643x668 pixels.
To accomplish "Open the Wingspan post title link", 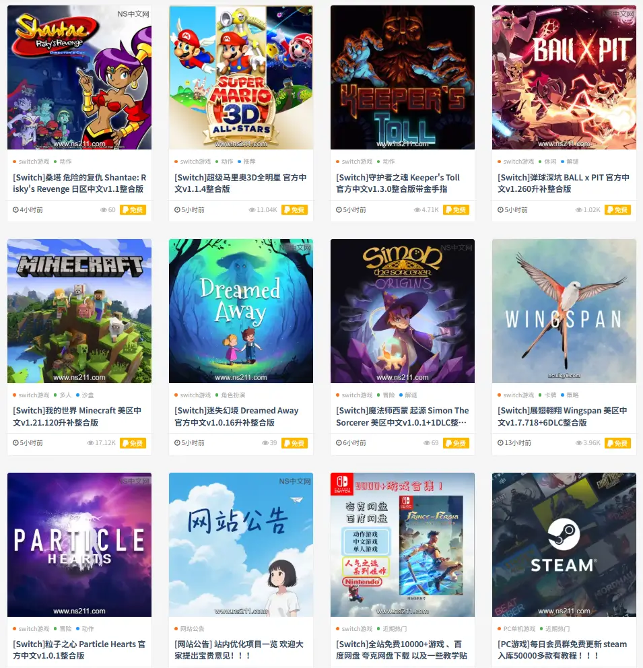I will [x=562, y=417].
